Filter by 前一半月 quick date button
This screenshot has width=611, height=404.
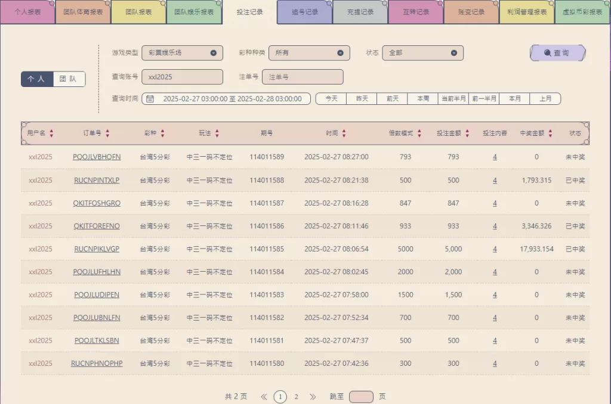(x=484, y=99)
